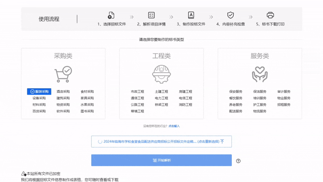This screenshot has width=323, height=182.
Task: Go to step 2、解析项目详情
Action: (151, 24)
